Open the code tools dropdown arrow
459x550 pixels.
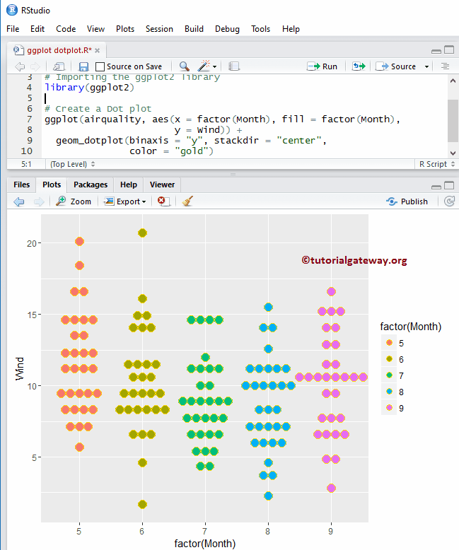pyautogui.click(x=214, y=66)
